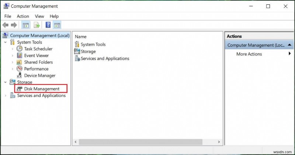
Task: Select Storage label in the tree
Action: click(25, 82)
